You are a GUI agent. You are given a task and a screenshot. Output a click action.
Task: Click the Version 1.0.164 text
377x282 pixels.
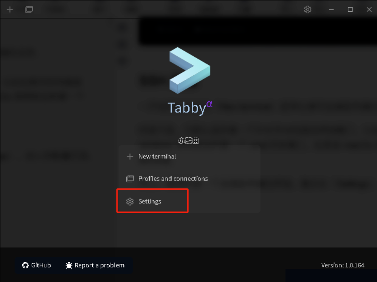(x=343, y=265)
